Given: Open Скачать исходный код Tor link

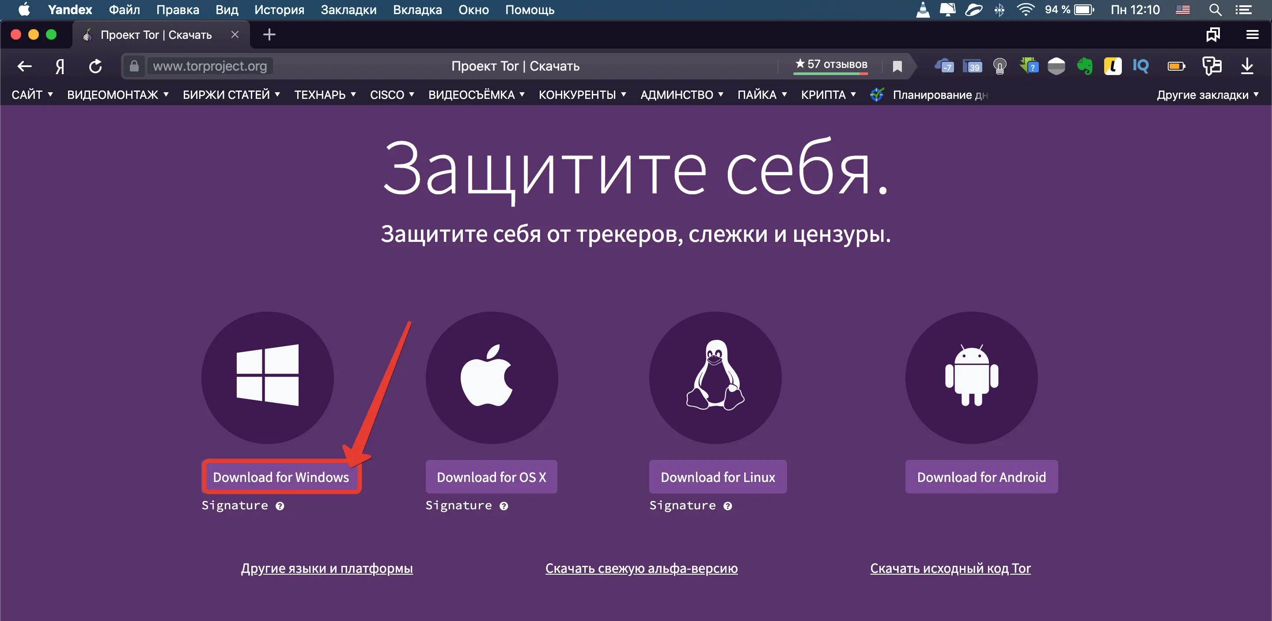Looking at the screenshot, I should (950, 568).
